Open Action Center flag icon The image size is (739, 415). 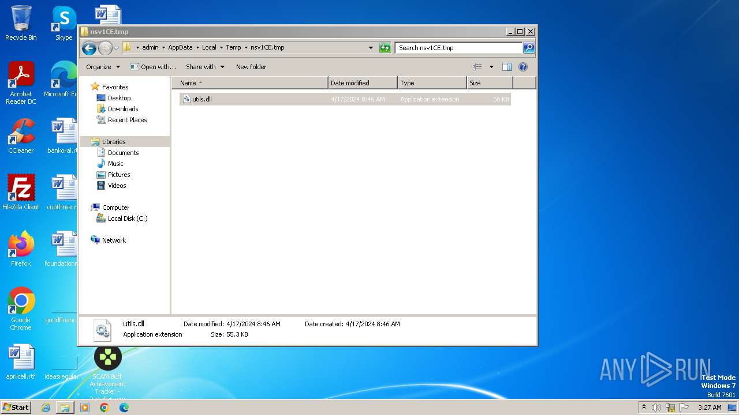pyautogui.click(x=684, y=408)
